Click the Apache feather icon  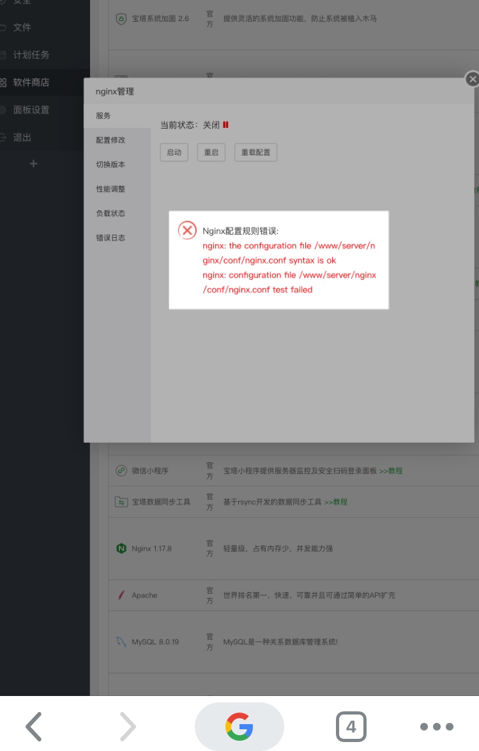[x=121, y=595]
